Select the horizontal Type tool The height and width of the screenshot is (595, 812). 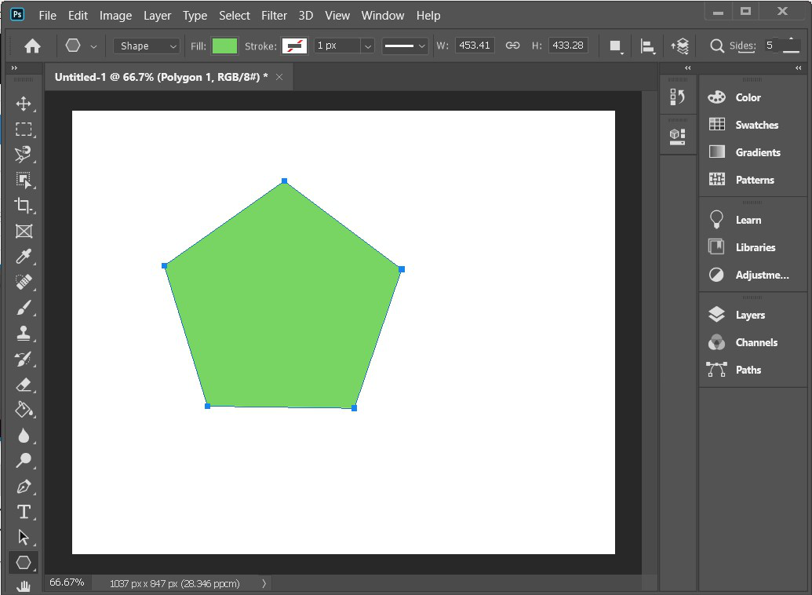click(x=24, y=512)
